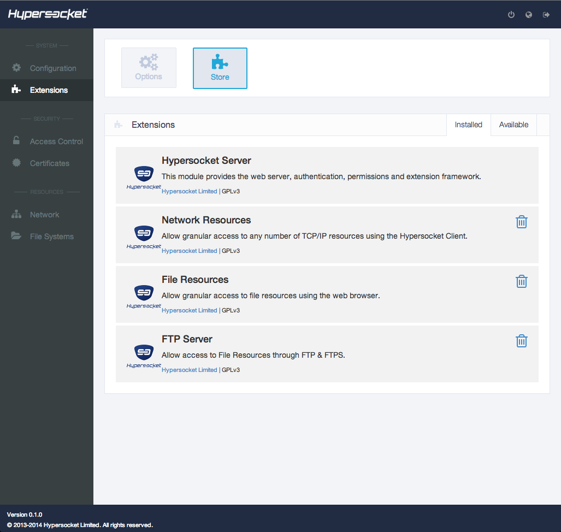Click the Version 0.1.0 footer text
This screenshot has height=532, width=561.
tap(25, 515)
